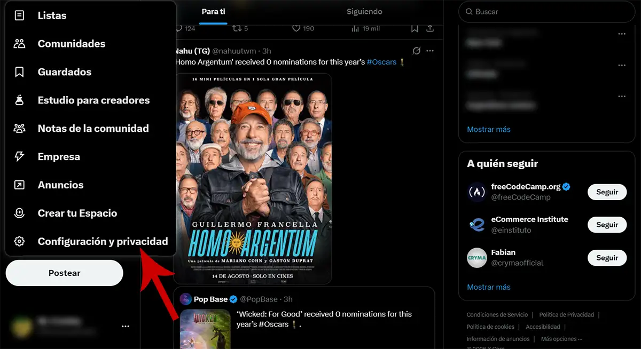
Task: Open more options on Nahu's post
Action: pos(430,51)
